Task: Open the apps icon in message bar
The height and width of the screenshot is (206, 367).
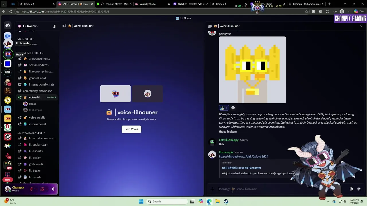Action: (359, 189)
